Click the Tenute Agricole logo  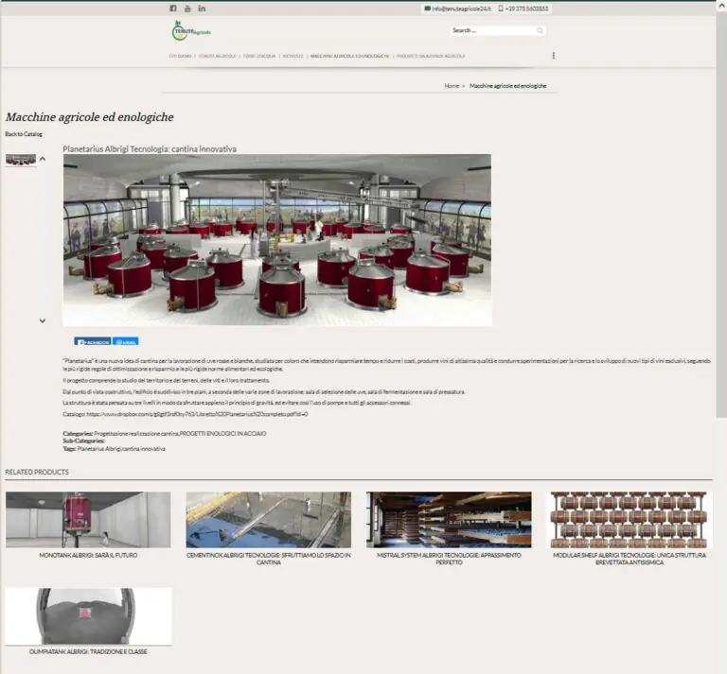[191, 30]
